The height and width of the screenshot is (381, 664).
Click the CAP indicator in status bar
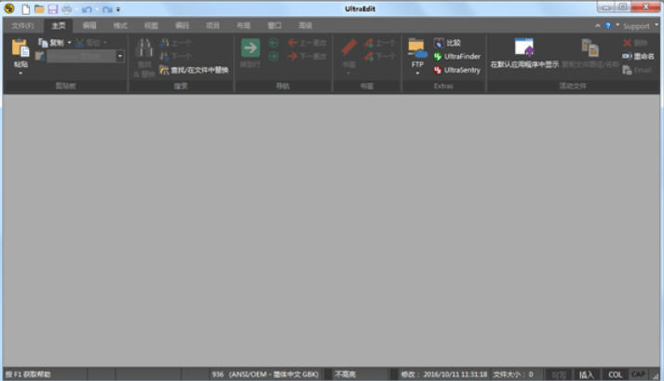tap(638, 374)
